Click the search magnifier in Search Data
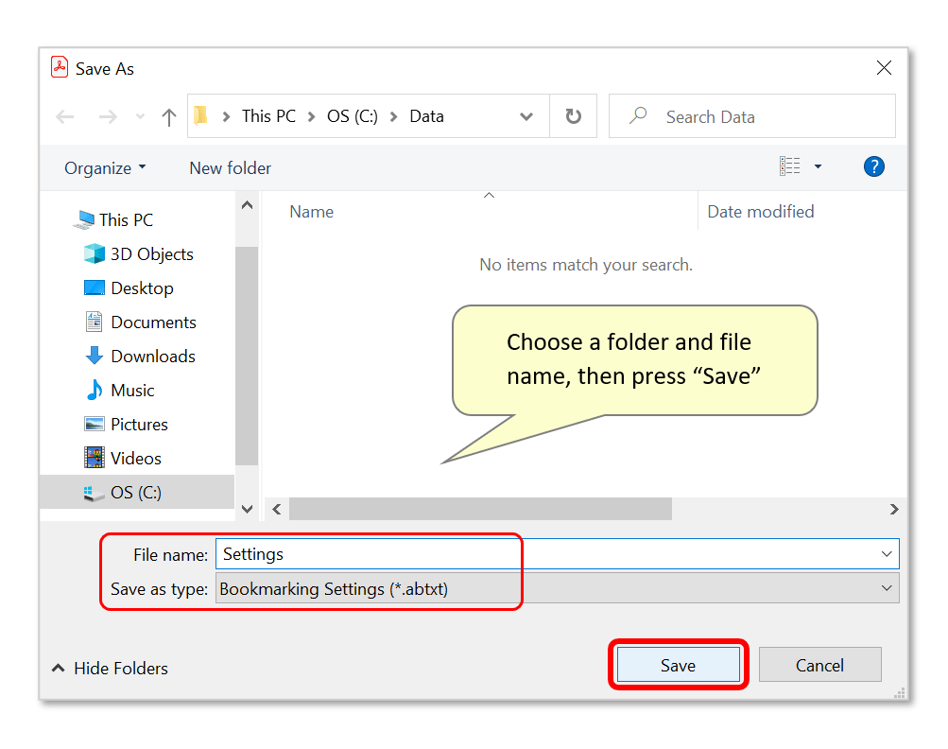The width and height of the screenshot is (948, 749). pos(637,115)
